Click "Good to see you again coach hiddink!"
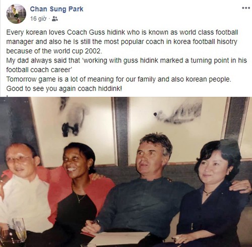The image size is (252, 247). (64, 89)
